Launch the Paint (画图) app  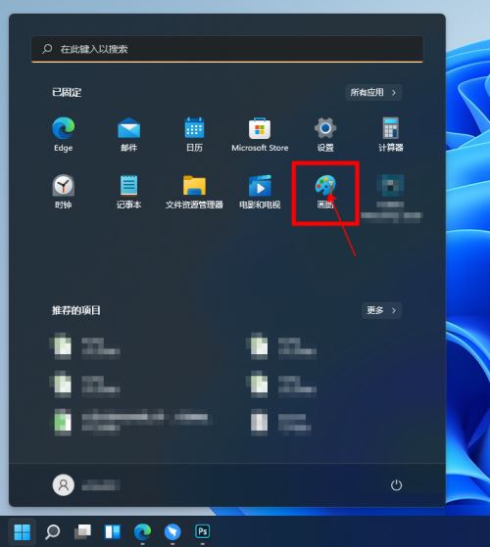[x=325, y=192]
